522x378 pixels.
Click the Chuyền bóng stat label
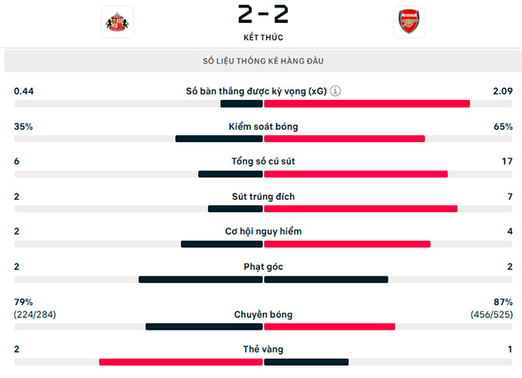(263, 314)
